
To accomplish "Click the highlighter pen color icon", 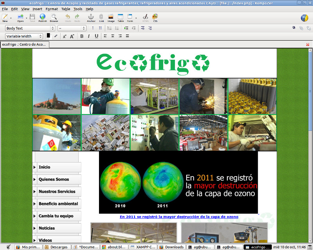I will [x=56, y=36].
